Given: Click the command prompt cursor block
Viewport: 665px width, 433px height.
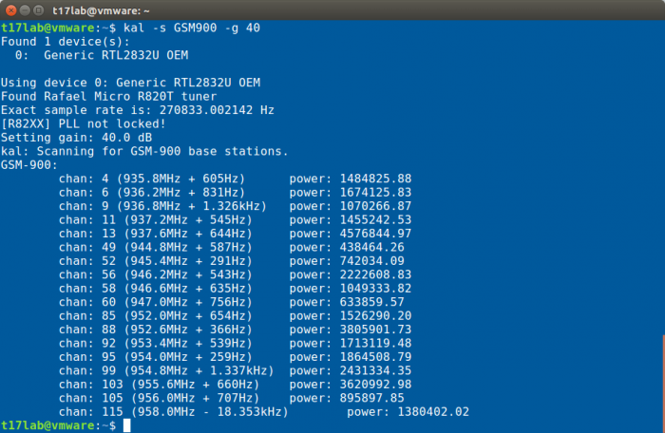Looking at the screenshot, I should point(126,425).
